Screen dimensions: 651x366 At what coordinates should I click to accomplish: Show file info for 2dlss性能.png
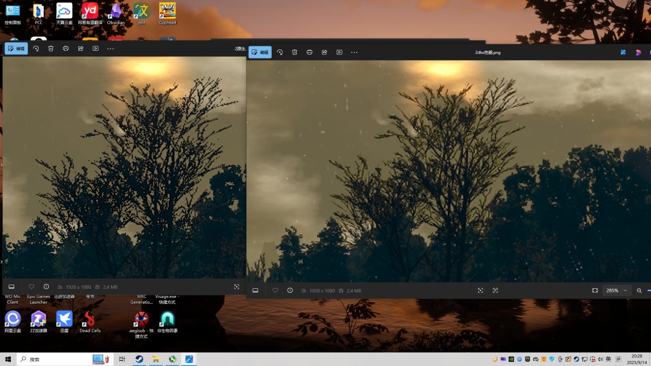coord(290,290)
